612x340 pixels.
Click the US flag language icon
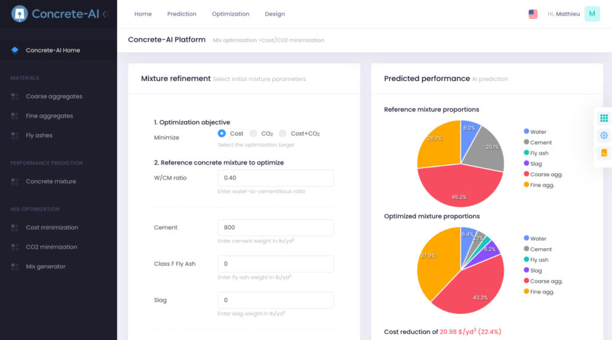[x=533, y=14]
